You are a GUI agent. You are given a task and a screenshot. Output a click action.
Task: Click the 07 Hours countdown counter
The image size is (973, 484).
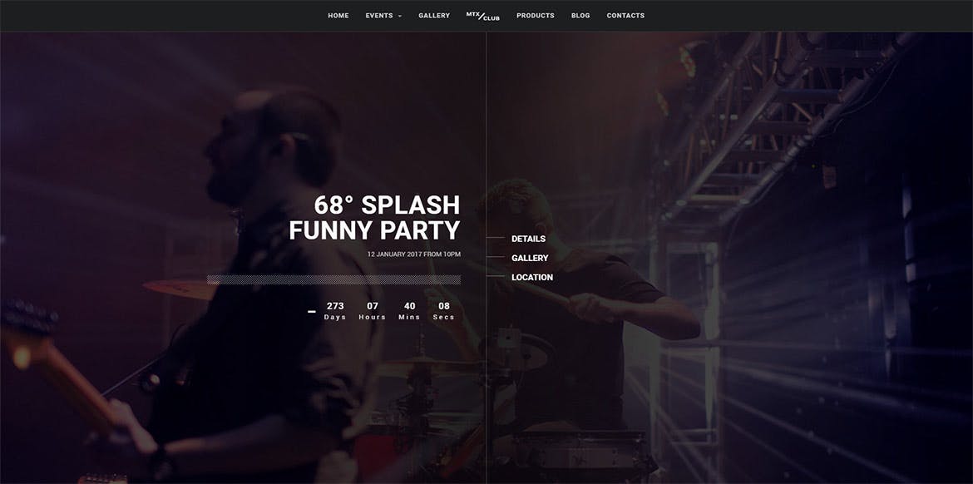click(373, 311)
